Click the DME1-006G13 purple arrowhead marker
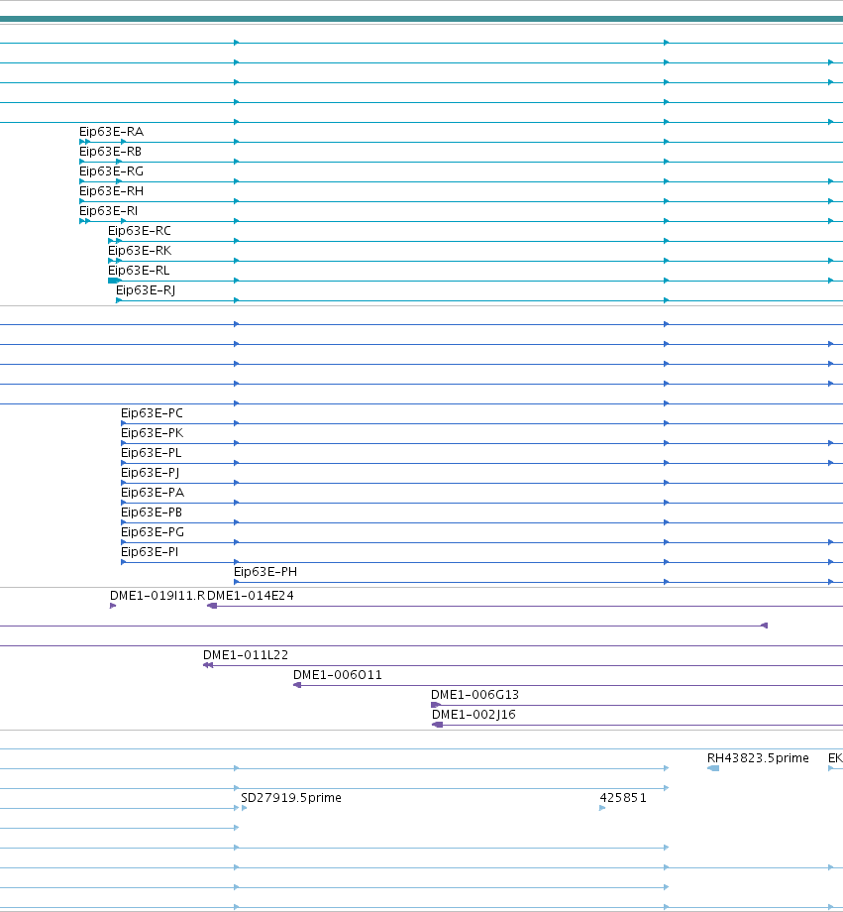Viewport: 843px width, 912px height. coord(436,705)
